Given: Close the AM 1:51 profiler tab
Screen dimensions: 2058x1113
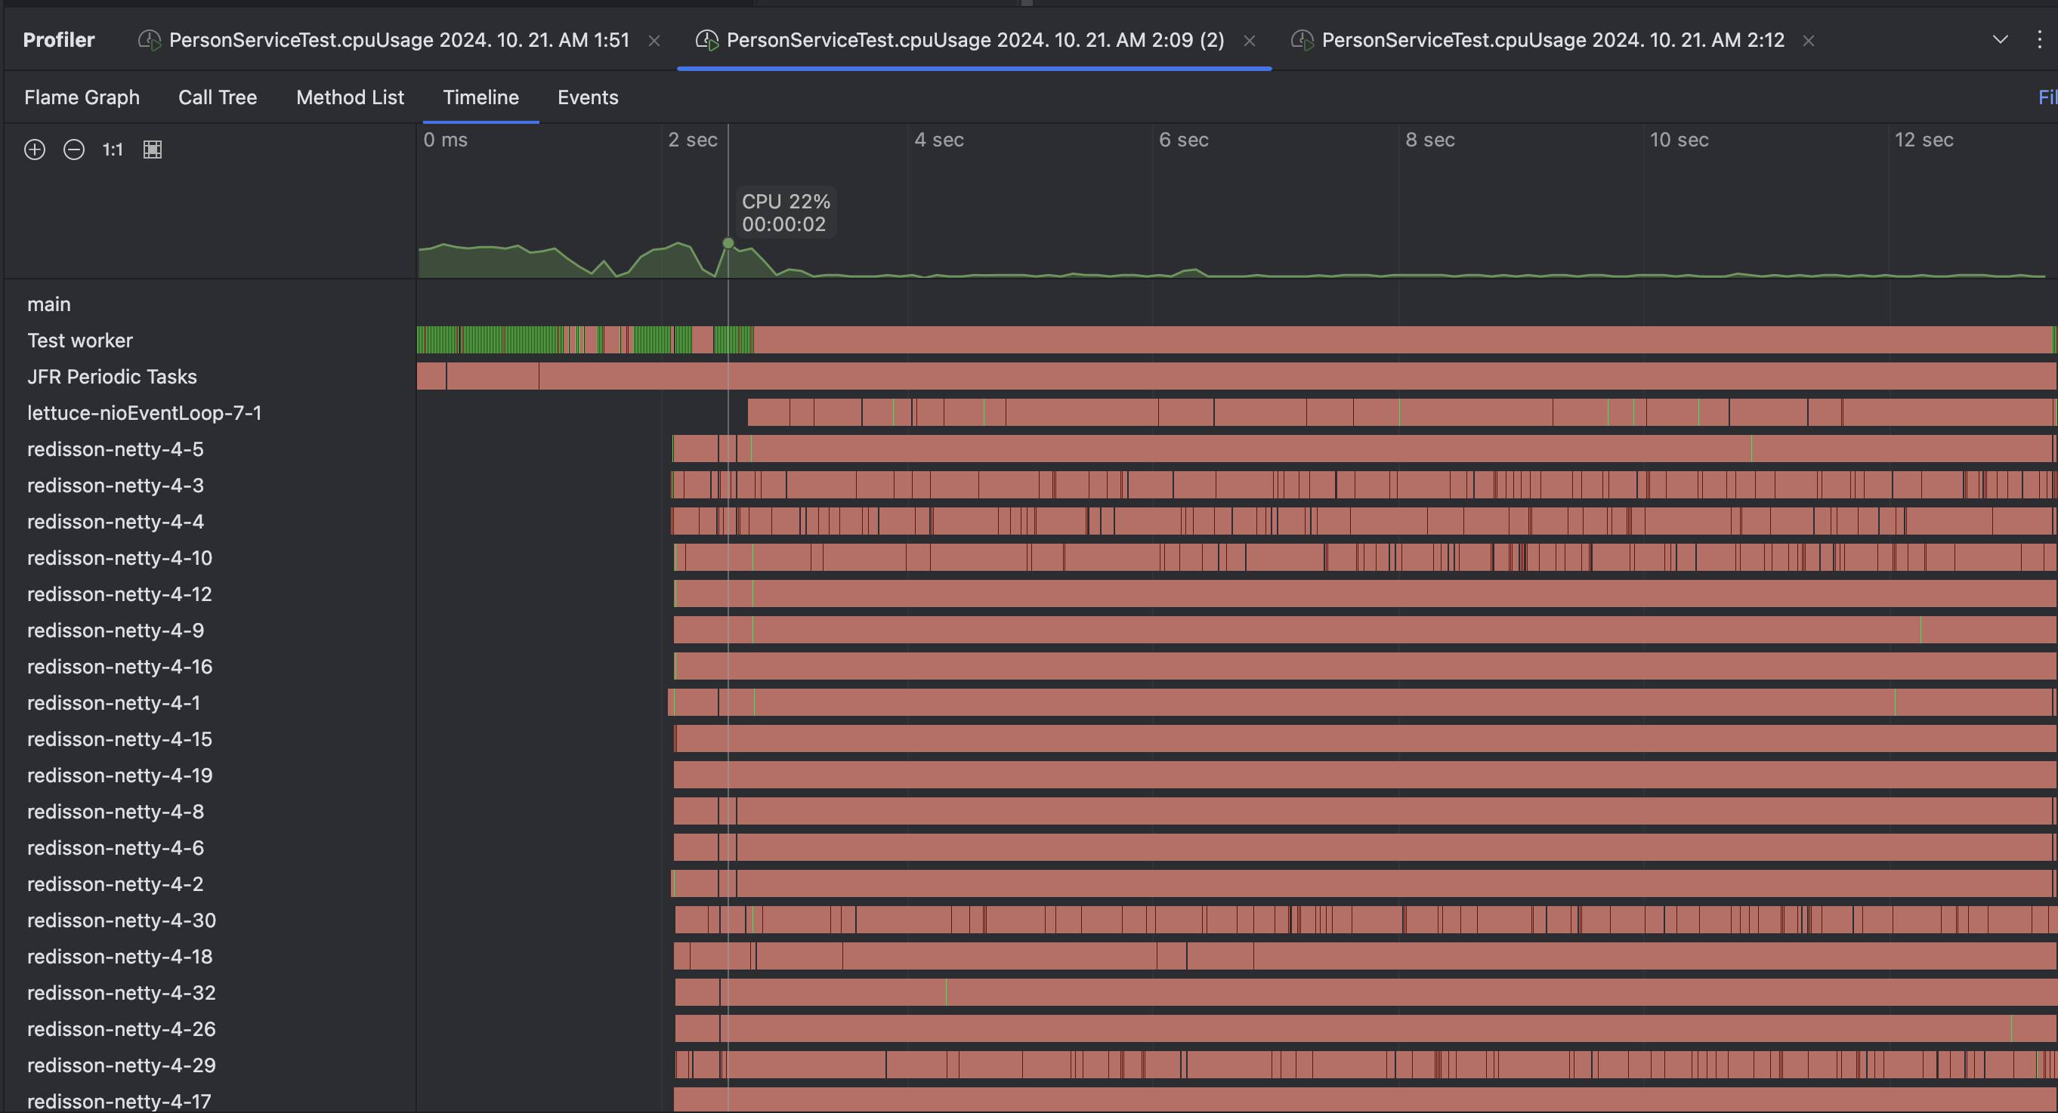Looking at the screenshot, I should click(x=654, y=41).
